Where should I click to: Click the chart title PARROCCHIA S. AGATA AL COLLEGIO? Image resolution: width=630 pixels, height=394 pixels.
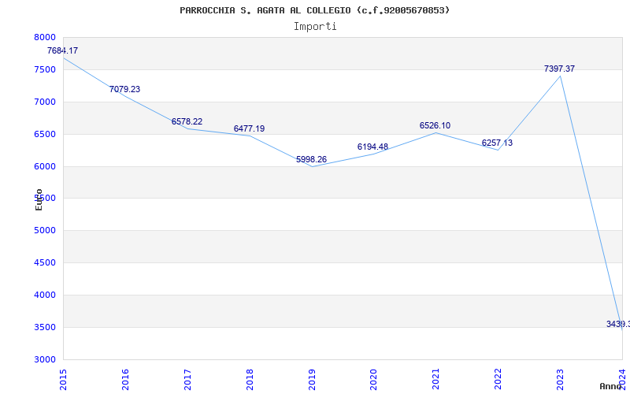click(315, 10)
